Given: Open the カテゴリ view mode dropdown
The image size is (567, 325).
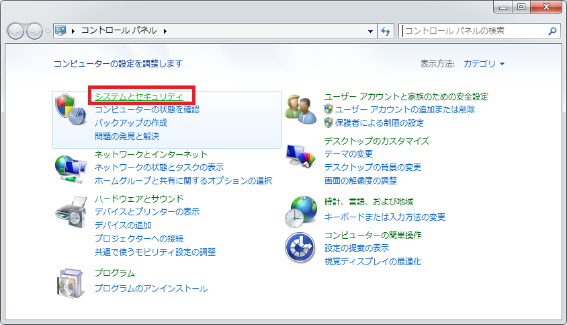Looking at the screenshot, I should click(484, 64).
